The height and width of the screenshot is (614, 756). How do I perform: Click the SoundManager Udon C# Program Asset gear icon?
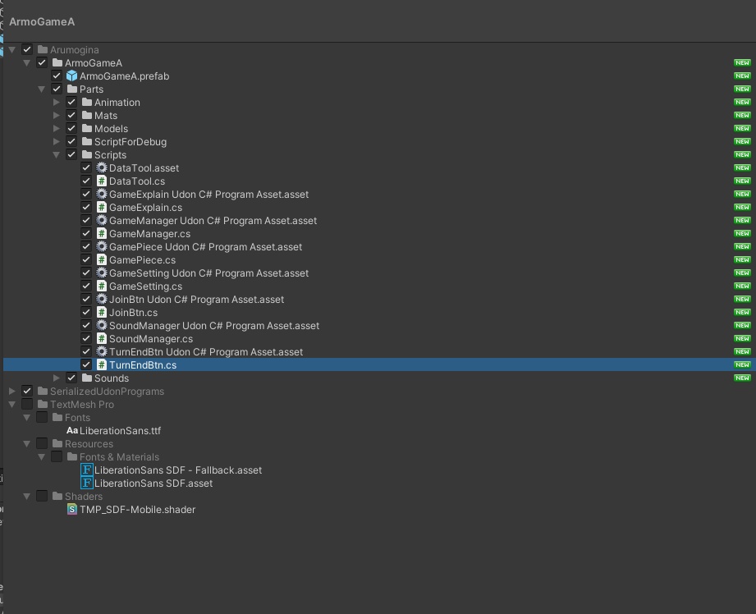pyautogui.click(x=101, y=325)
